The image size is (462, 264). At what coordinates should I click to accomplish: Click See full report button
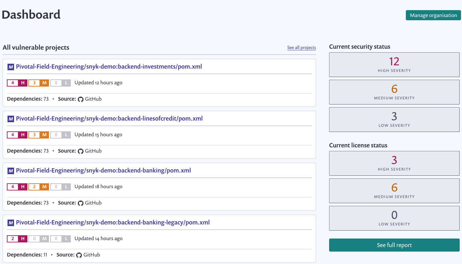[394, 245]
